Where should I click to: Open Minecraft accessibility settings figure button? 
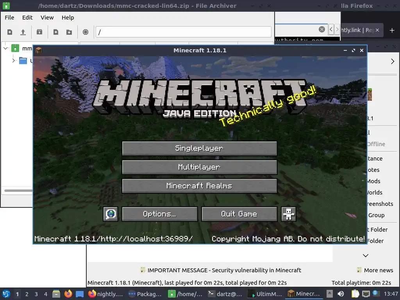289,214
